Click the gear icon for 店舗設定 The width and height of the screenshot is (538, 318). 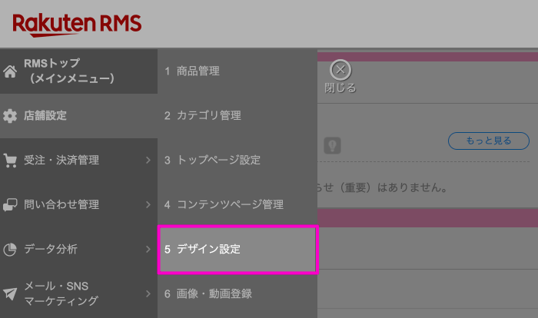click(10, 116)
